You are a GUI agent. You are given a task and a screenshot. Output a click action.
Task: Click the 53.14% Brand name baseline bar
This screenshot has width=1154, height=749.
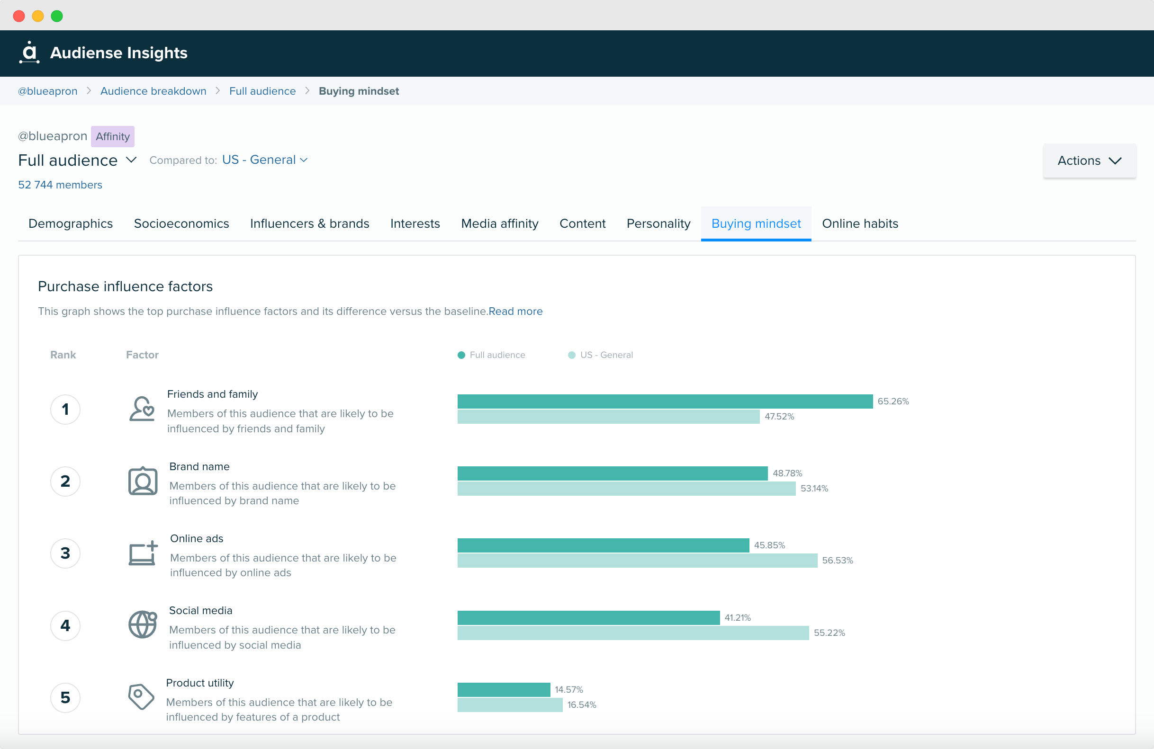[x=626, y=488]
